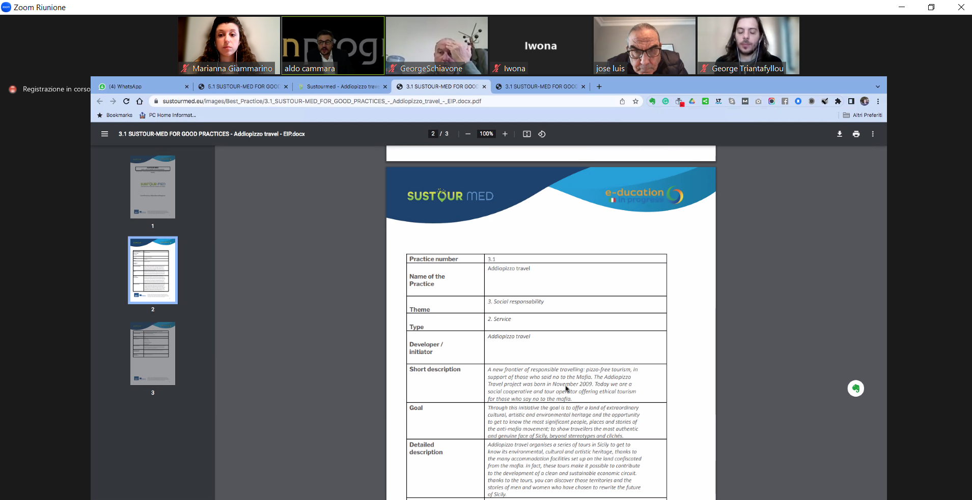Bookmark this page with star icon

tap(635, 101)
